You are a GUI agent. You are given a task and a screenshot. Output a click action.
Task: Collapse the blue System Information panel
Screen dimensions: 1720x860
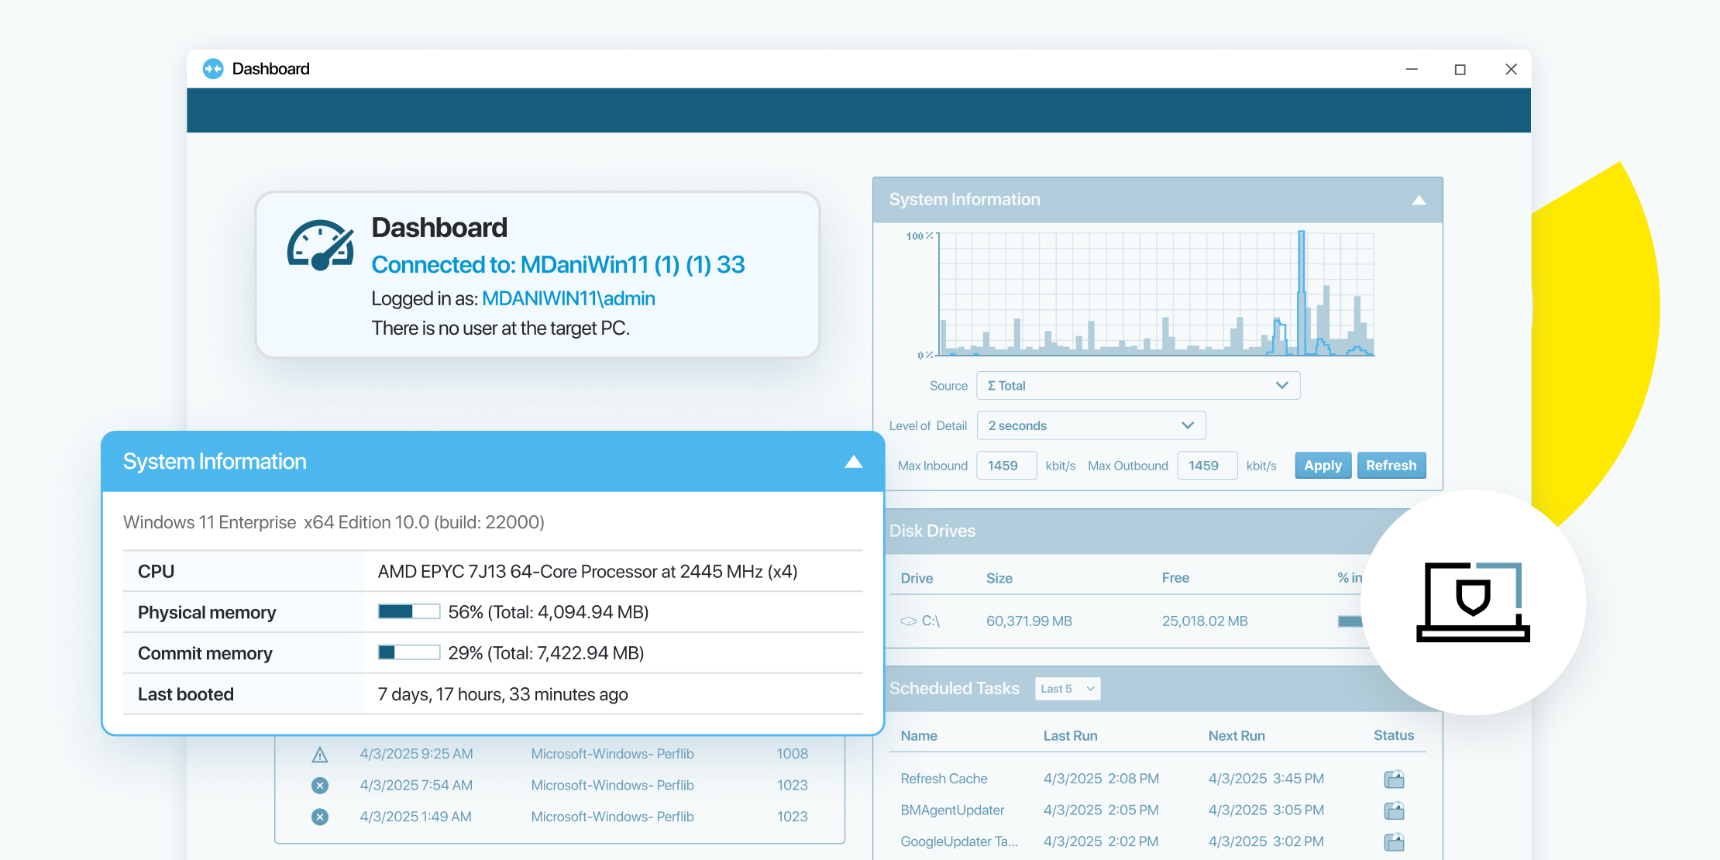coord(853,462)
